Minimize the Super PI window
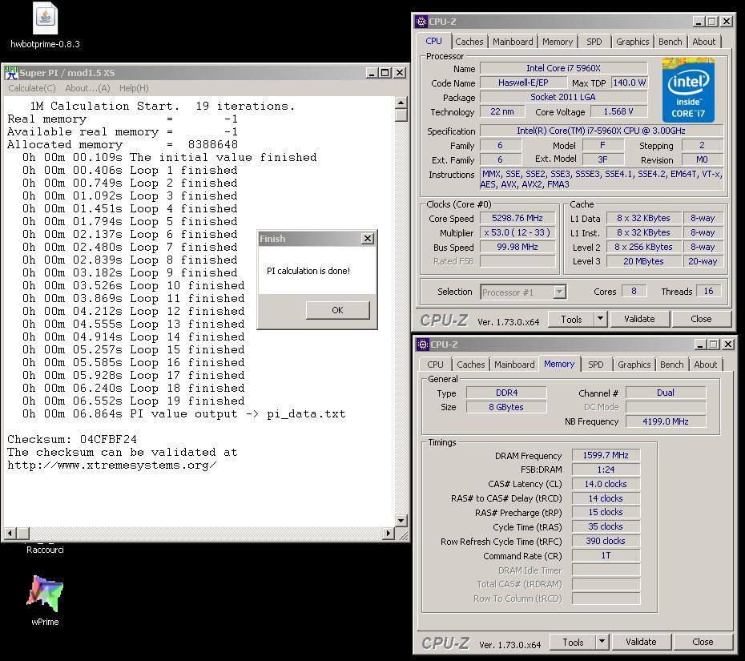Screen dimensions: 745x661 [x=372, y=73]
